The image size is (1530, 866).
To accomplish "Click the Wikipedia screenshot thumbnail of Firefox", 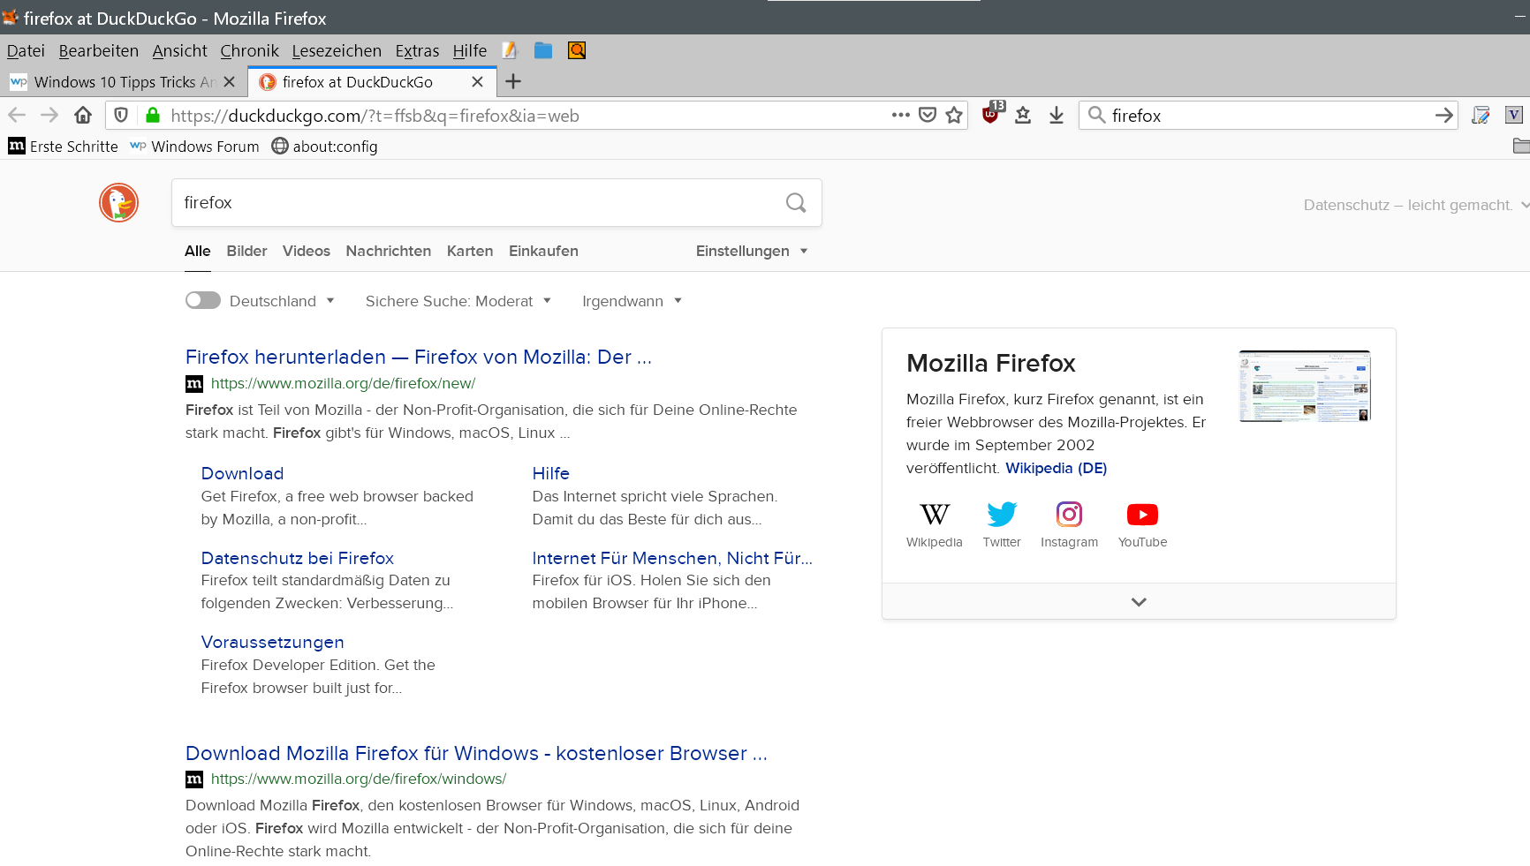I will click(1304, 387).
